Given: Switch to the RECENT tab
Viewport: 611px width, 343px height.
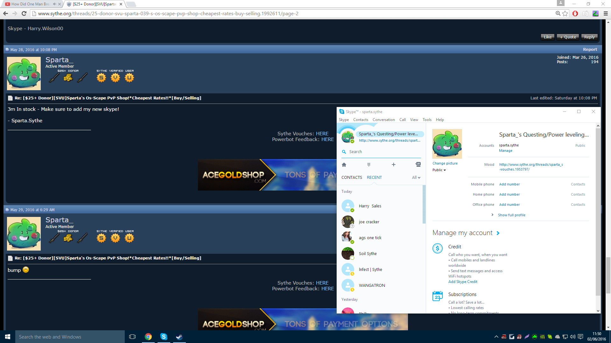Looking at the screenshot, I should point(374,178).
